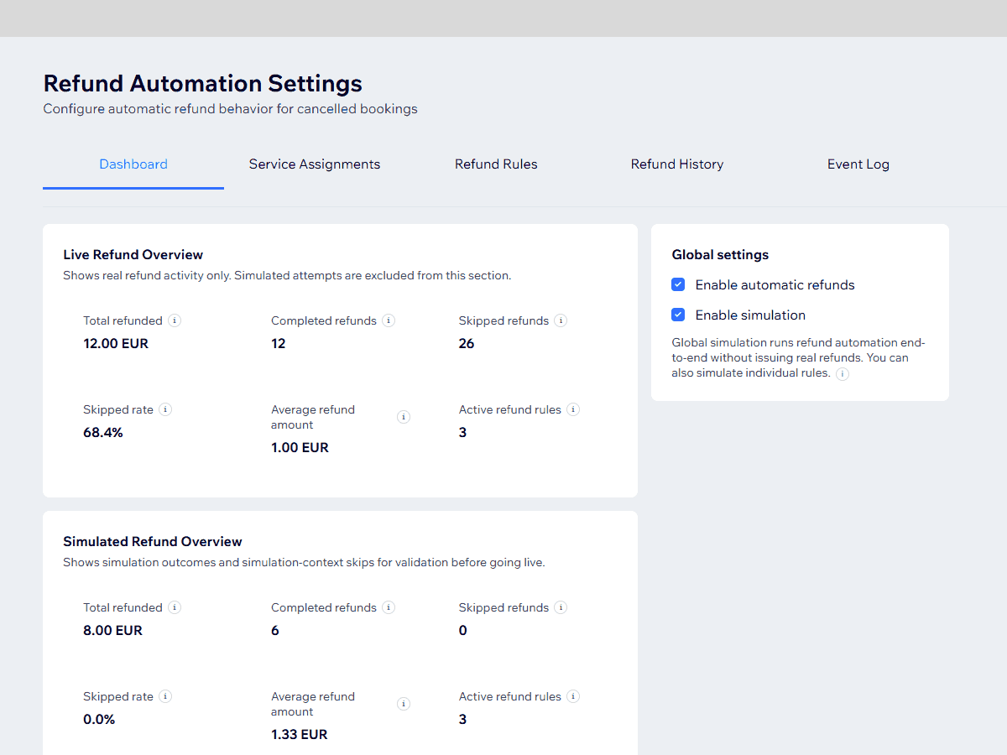Select the simulated completed refunds value 6

coord(275,631)
